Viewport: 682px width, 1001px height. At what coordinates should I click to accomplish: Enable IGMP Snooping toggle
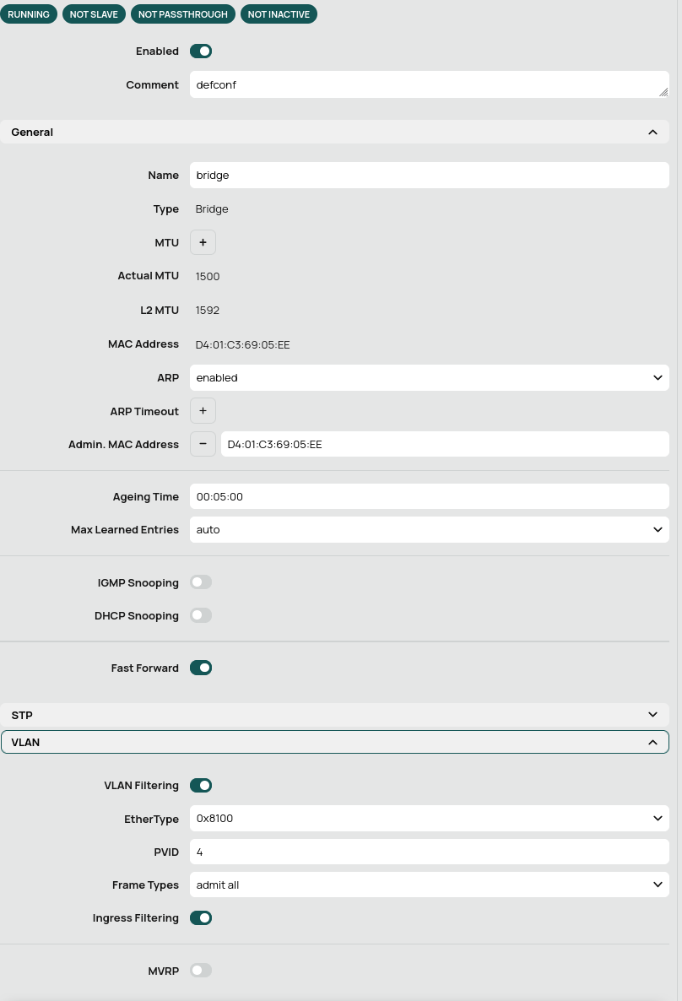(201, 582)
